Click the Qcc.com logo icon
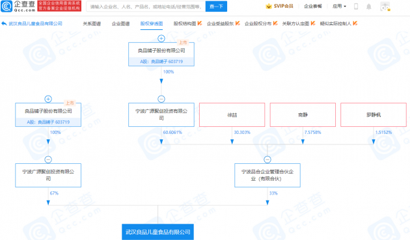The height and width of the screenshot is (240, 410). [x=7, y=7]
